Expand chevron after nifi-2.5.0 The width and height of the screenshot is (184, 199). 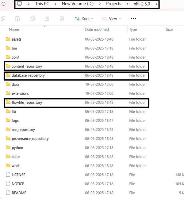(x=156, y=4)
